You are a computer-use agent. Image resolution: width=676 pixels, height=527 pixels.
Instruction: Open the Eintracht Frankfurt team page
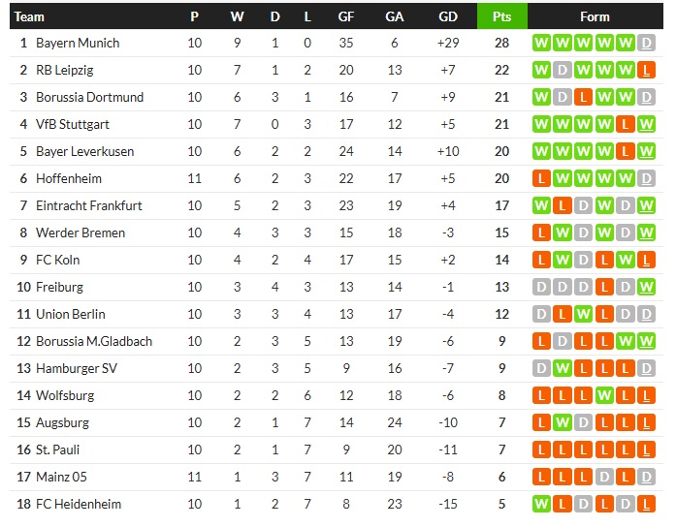[x=89, y=205]
